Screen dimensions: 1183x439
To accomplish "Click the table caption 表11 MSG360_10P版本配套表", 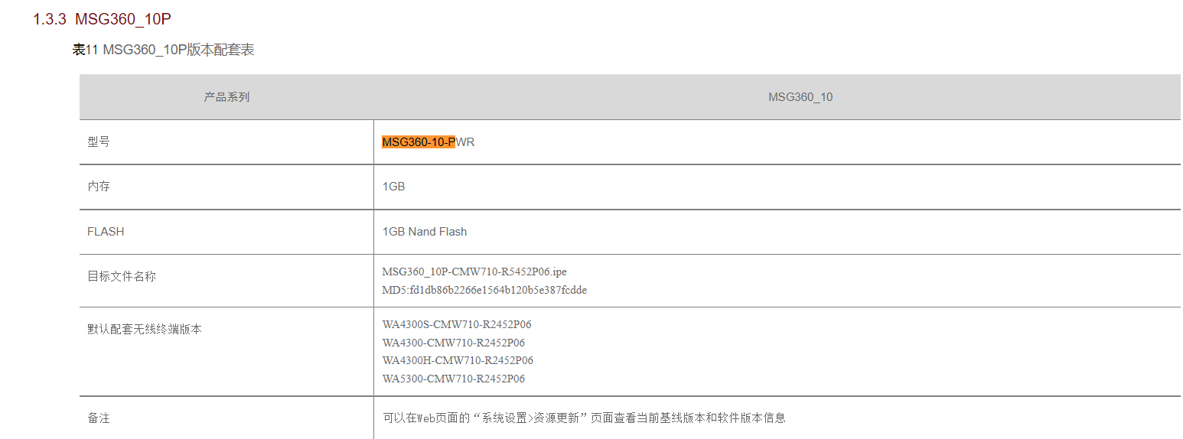I will [x=163, y=50].
